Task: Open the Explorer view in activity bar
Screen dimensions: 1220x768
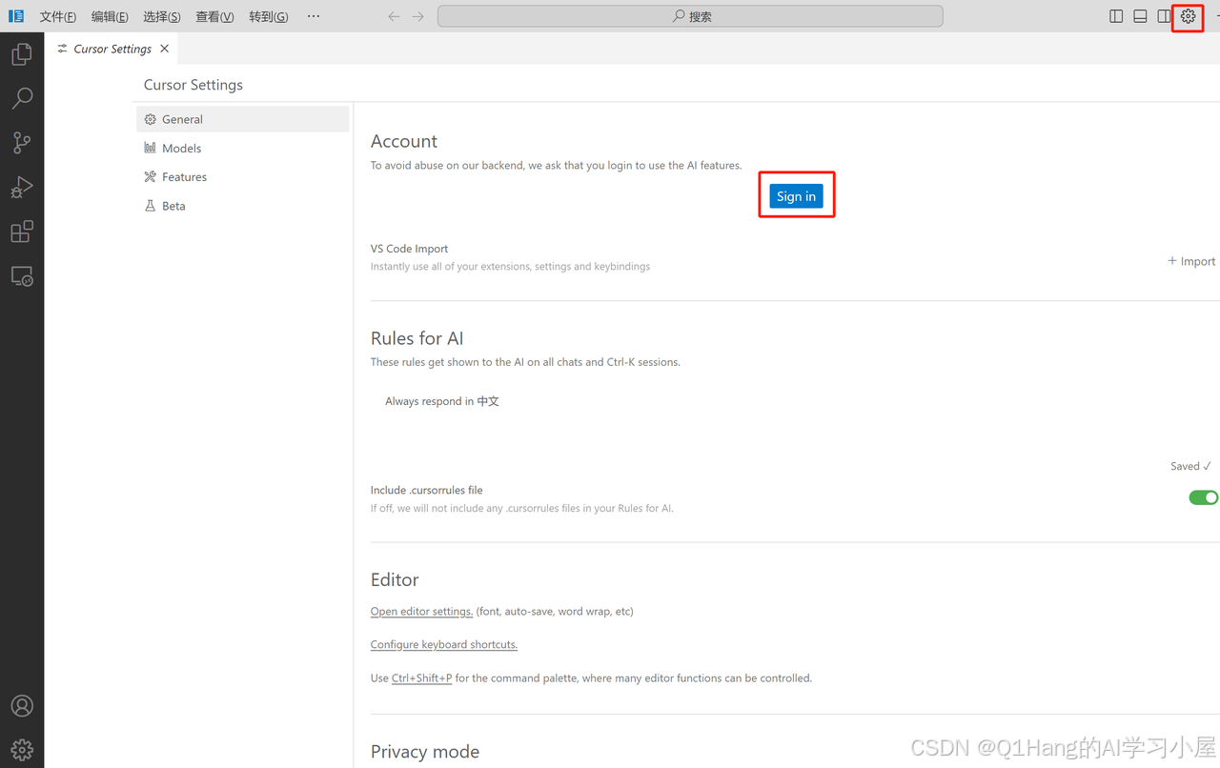Action: tap(22, 54)
